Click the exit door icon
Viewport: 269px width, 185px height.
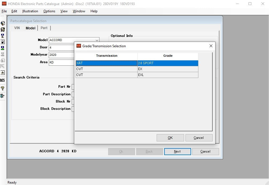pyautogui.click(x=3, y=96)
